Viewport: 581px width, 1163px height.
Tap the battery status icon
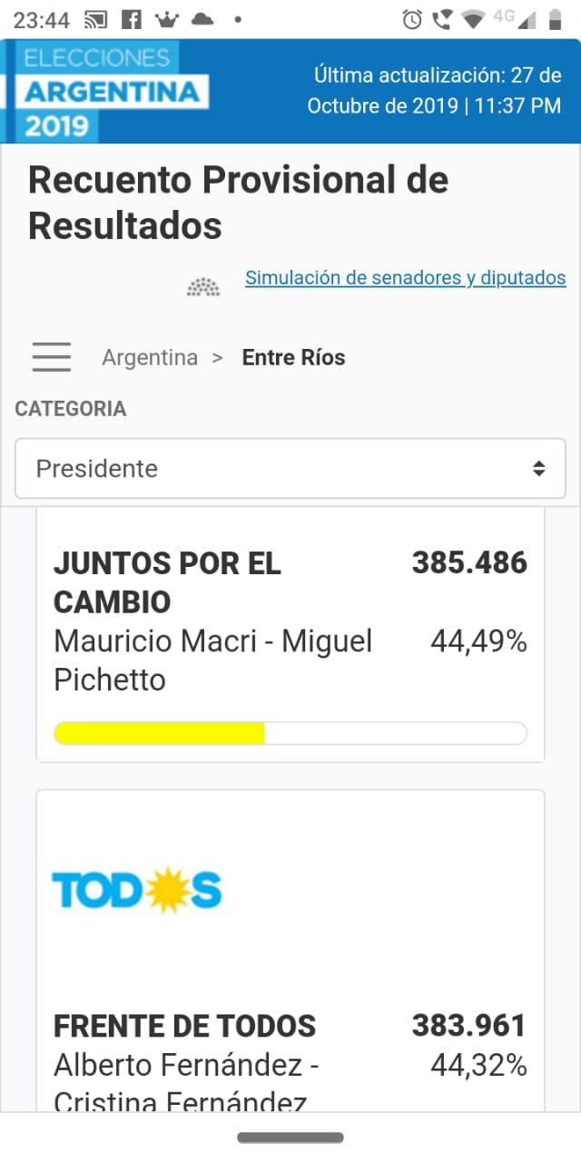point(555,19)
